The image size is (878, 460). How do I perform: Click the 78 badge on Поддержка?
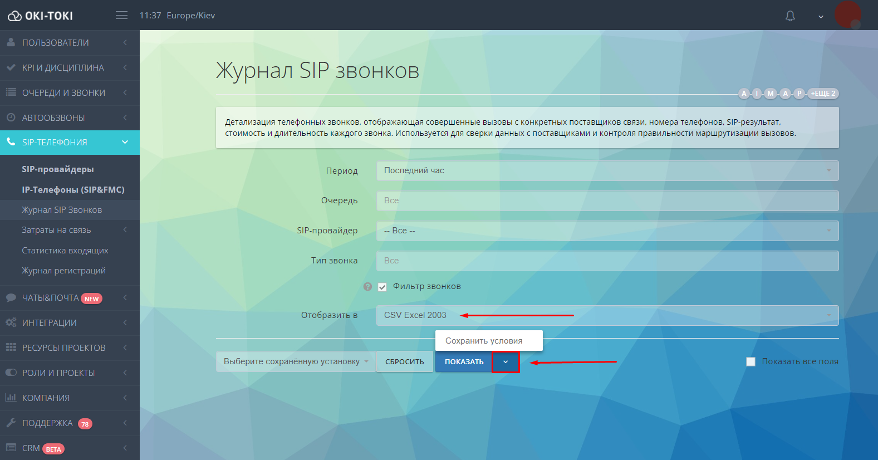[85, 424]
